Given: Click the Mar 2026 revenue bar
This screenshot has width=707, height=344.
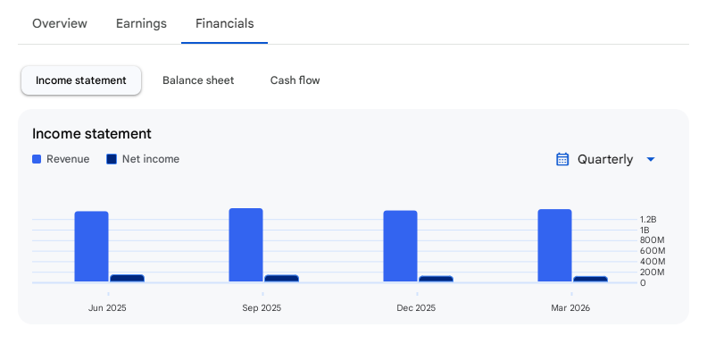Looking at the screenshot, I should 554,246.
